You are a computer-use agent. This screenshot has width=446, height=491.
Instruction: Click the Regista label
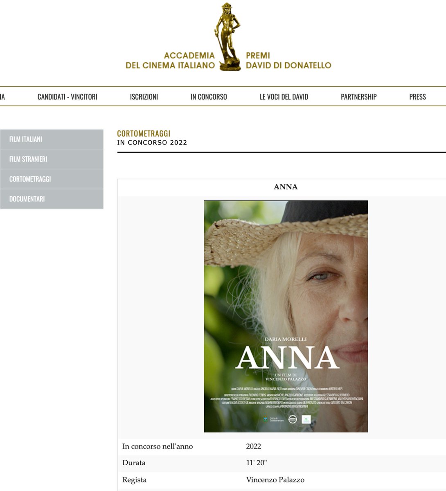click(134, 480)
